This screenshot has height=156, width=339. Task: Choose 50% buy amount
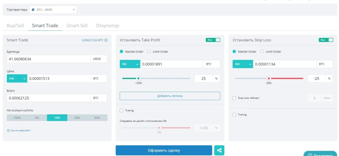[97, 118]
